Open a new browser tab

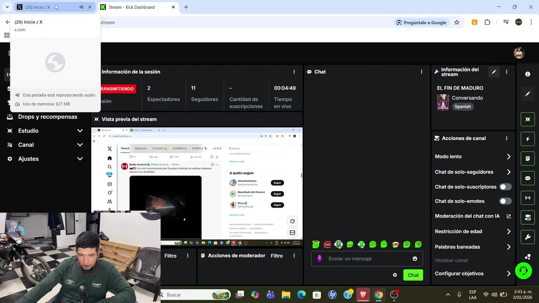(186, 7)
